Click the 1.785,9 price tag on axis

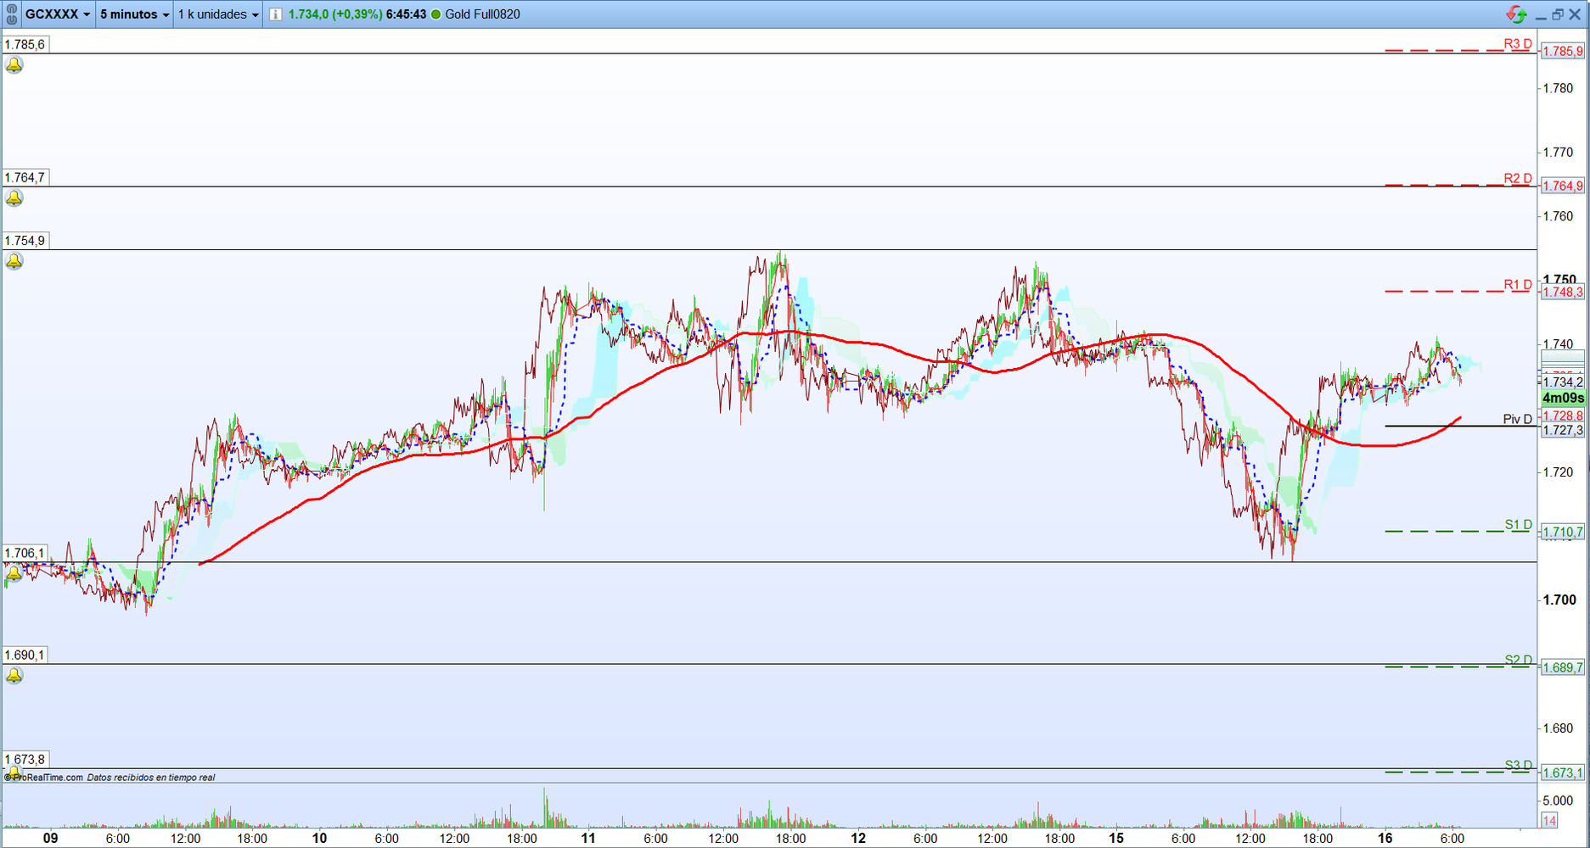1563,51
